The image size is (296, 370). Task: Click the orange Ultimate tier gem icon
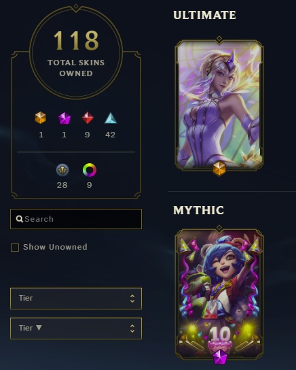40,118
